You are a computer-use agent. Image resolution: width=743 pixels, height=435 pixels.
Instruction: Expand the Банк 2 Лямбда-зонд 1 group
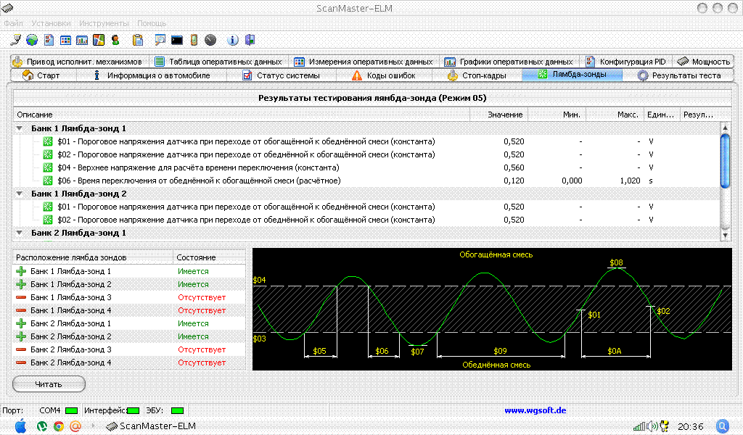(x=20, y=233)
